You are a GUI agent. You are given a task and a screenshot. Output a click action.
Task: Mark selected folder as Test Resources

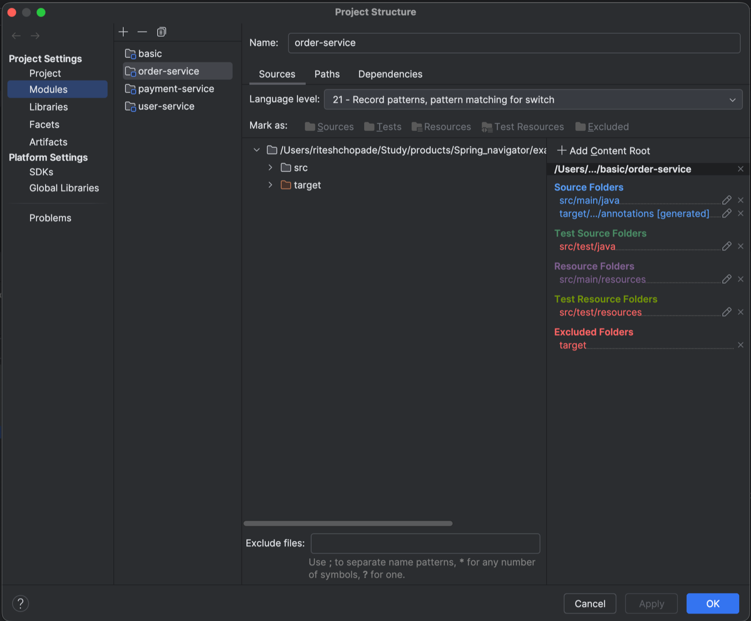click(x=523, y=127)
